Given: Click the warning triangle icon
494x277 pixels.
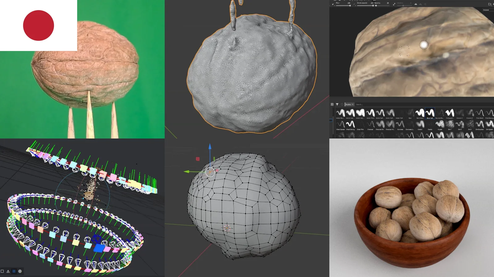Looking at the screenshot, I should click(8, 271).
